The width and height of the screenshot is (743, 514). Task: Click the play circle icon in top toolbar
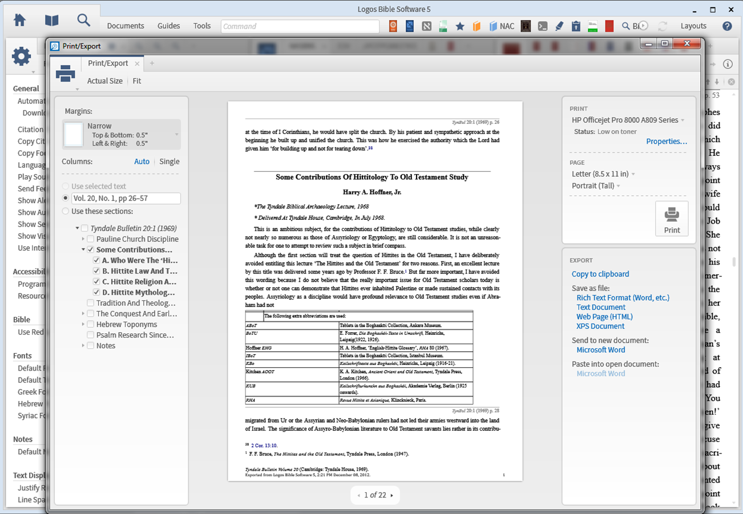644,26
